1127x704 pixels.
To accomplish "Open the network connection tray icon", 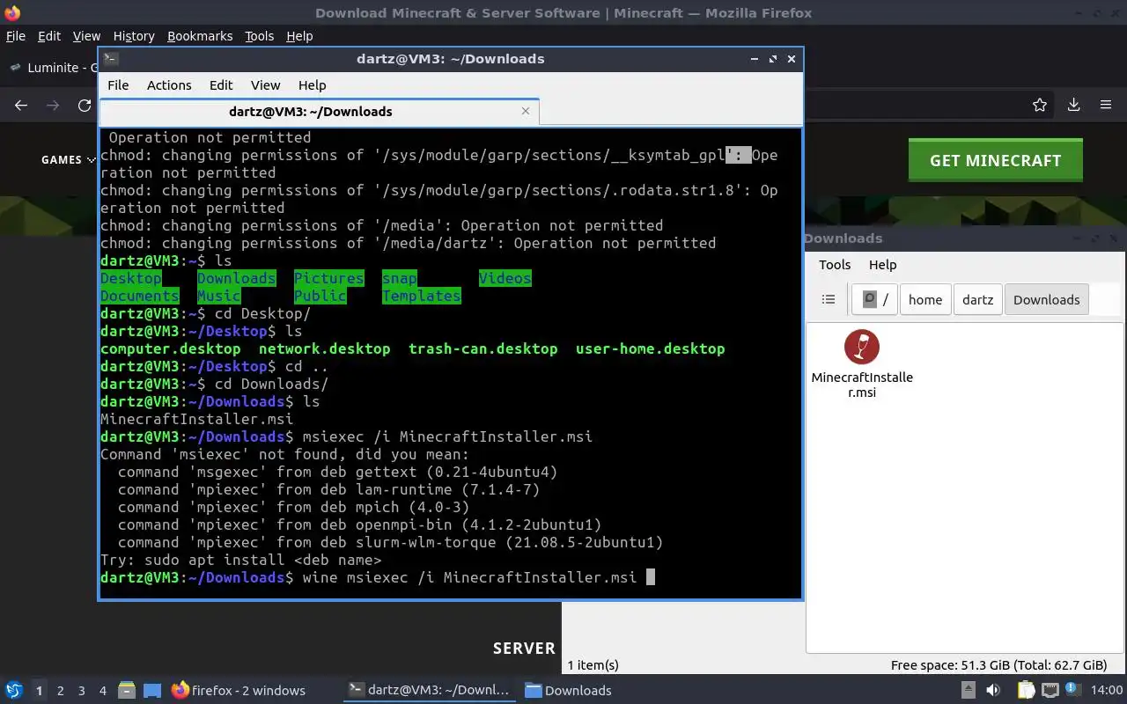I will (x=1051, y=690).
